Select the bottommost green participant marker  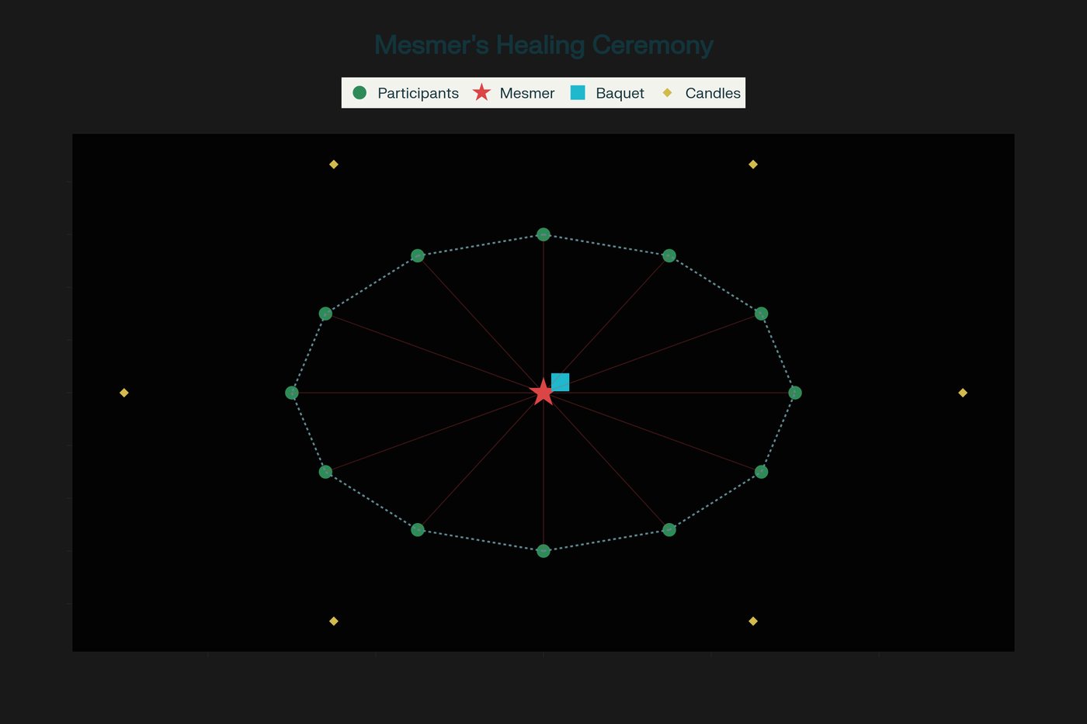point(543,551)
